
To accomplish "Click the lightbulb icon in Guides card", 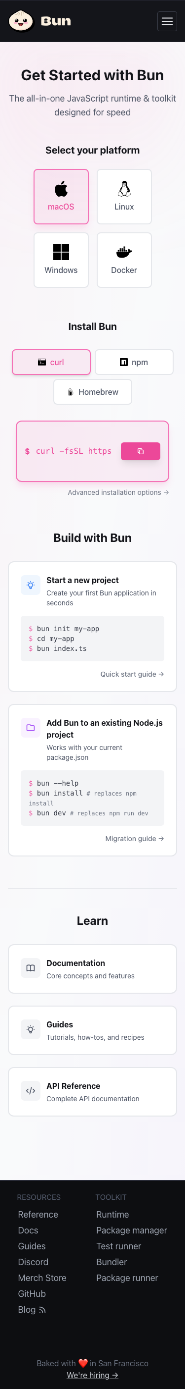I will click(x=31, y=1029).
